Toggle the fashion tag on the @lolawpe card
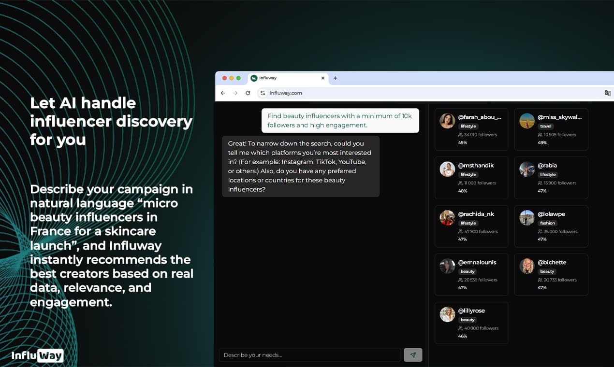614x367 pixels. tap(547, 223)
